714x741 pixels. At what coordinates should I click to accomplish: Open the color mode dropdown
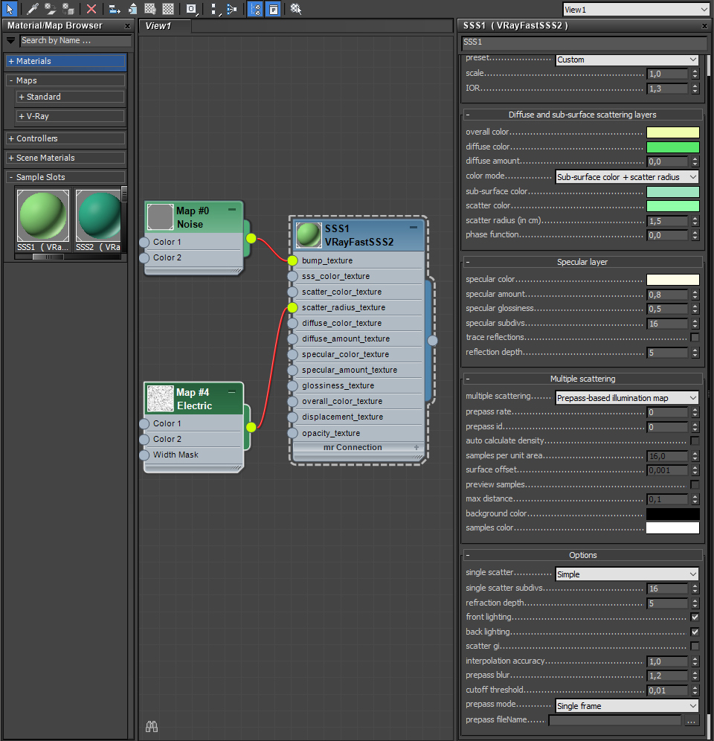coord(626,177)
